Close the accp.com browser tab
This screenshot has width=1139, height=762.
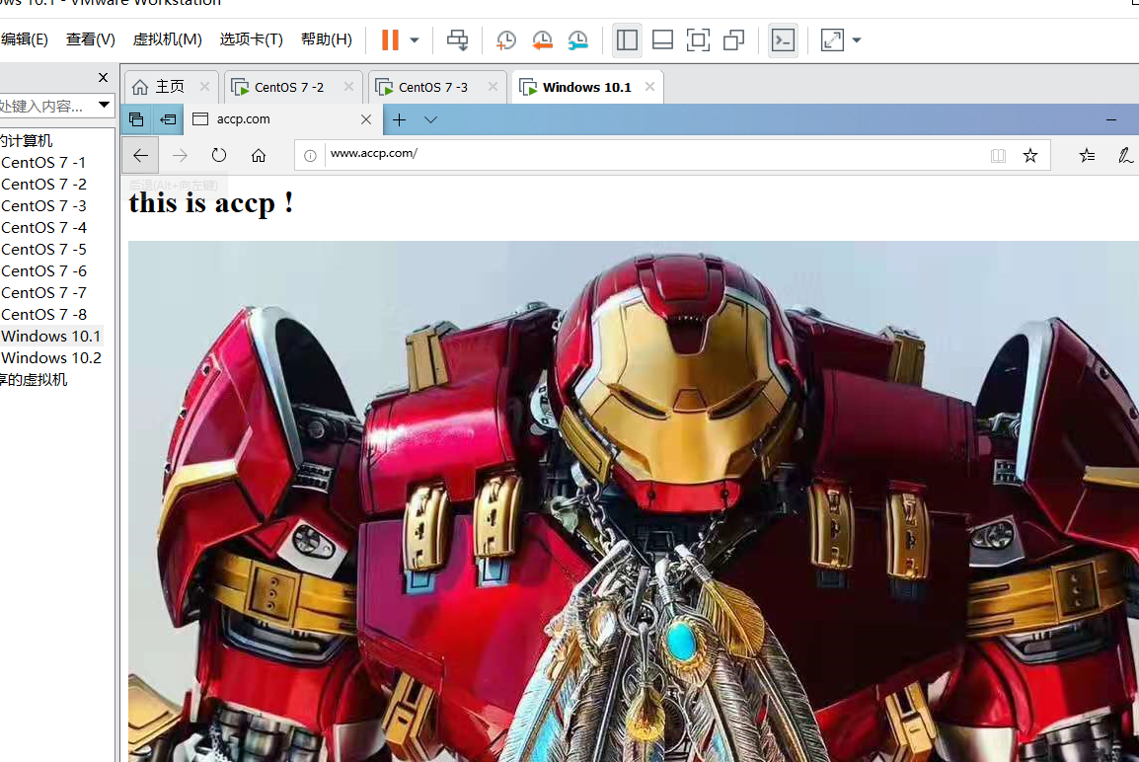(x=366, y=119)
